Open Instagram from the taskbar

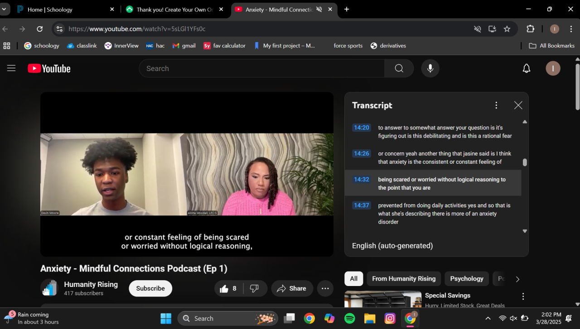(390, 319)
